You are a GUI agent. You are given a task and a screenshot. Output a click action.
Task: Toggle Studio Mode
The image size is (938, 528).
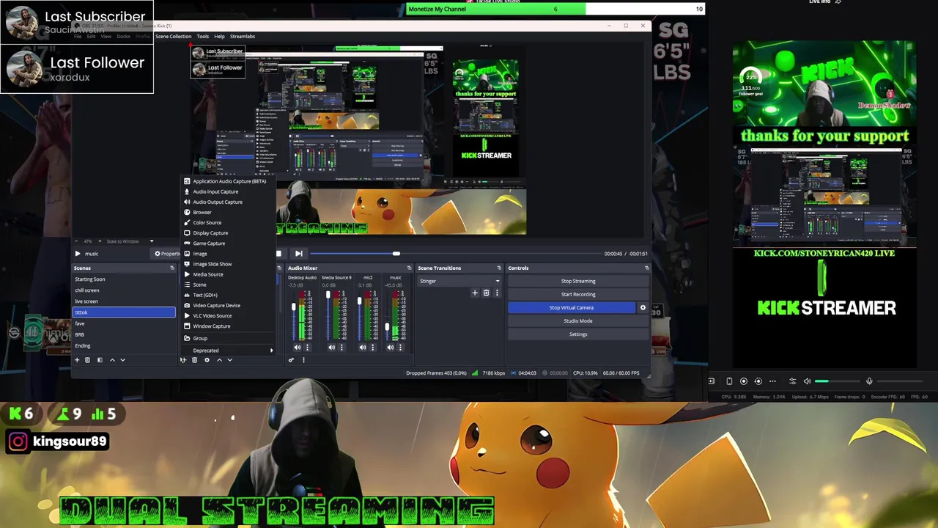coord(578,320)
